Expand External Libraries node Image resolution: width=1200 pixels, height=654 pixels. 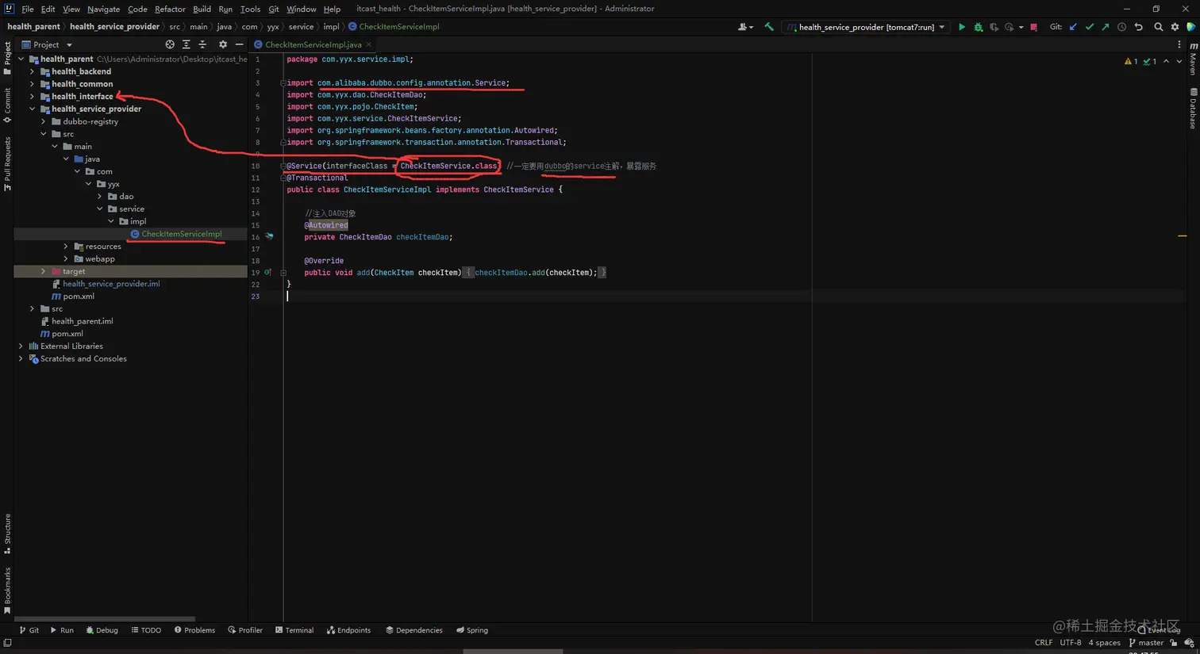tap(21, 346)
